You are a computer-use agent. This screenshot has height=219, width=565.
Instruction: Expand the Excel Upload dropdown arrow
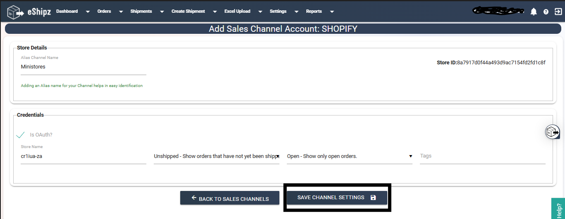tap(260, 12)
